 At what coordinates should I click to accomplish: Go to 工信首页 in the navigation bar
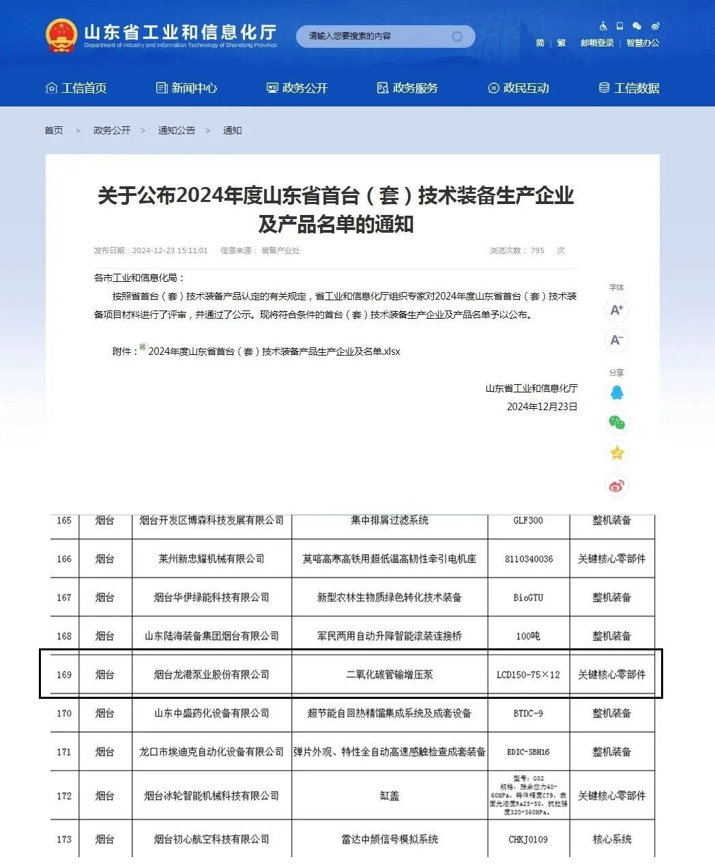86,88
